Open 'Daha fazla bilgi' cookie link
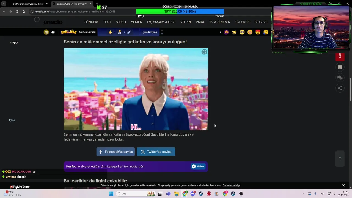352x198 pixels. [231, 185]
